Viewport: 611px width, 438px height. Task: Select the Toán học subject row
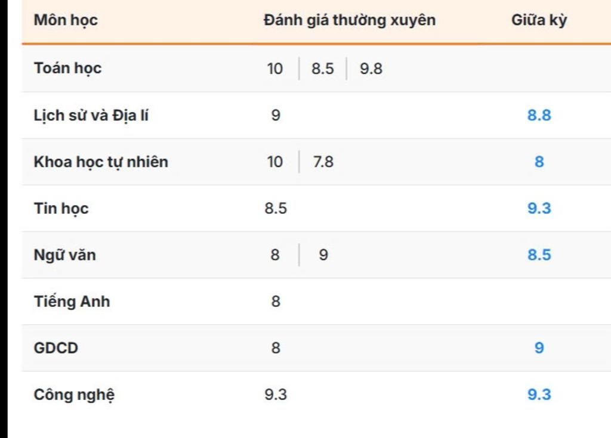click(67, 68)
